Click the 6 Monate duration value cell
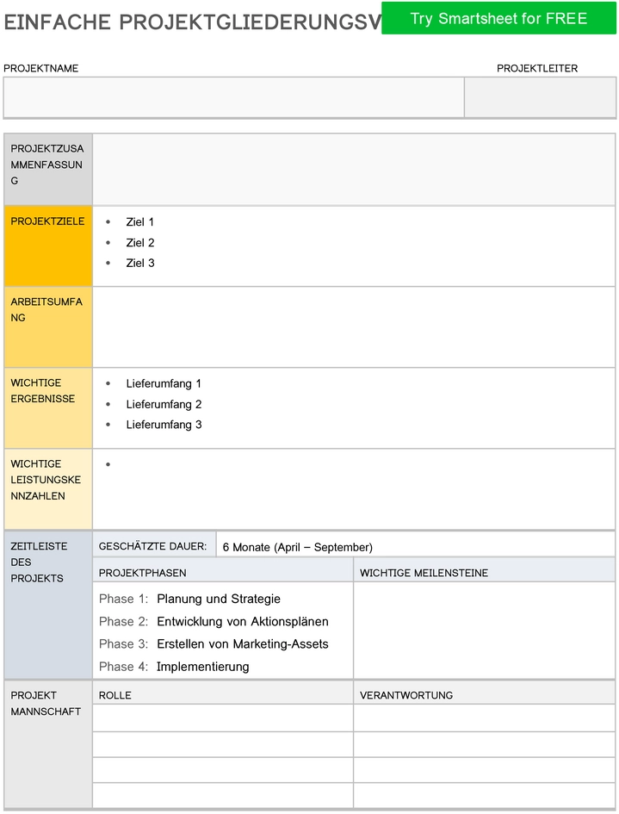The height and width of the screenshot is (814, 619). (416, 545)
